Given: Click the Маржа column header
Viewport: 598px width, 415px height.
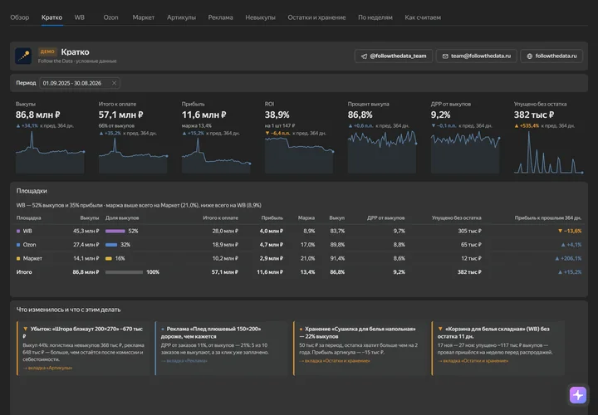Looking at the screenshot, I should click(x=306, y=218).
